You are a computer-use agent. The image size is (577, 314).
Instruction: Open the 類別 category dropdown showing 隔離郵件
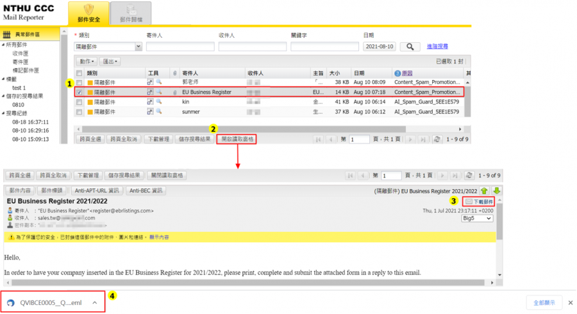coord(108,47)
